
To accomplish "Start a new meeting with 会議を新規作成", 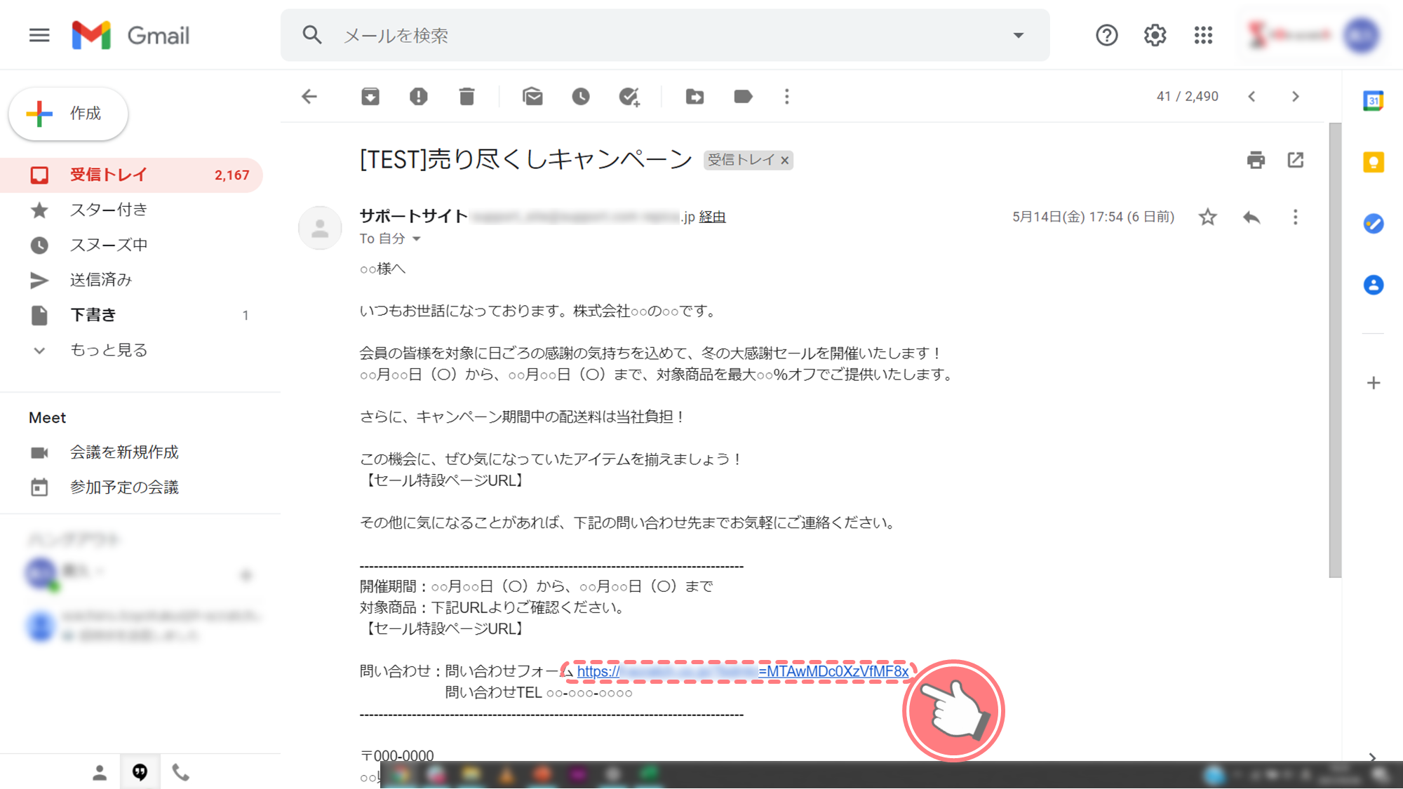I will point(124,452).
